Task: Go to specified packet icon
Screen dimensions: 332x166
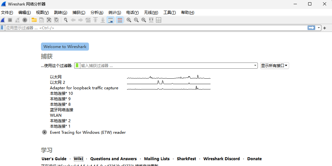Action: point(88,20)
